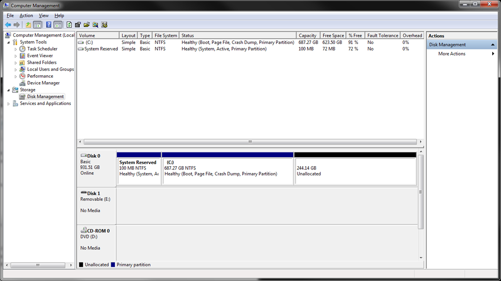The height and width of the screenshot is (281, 501).
Task: Select Disk Management in the tree
Action: (x=46, y=96)
